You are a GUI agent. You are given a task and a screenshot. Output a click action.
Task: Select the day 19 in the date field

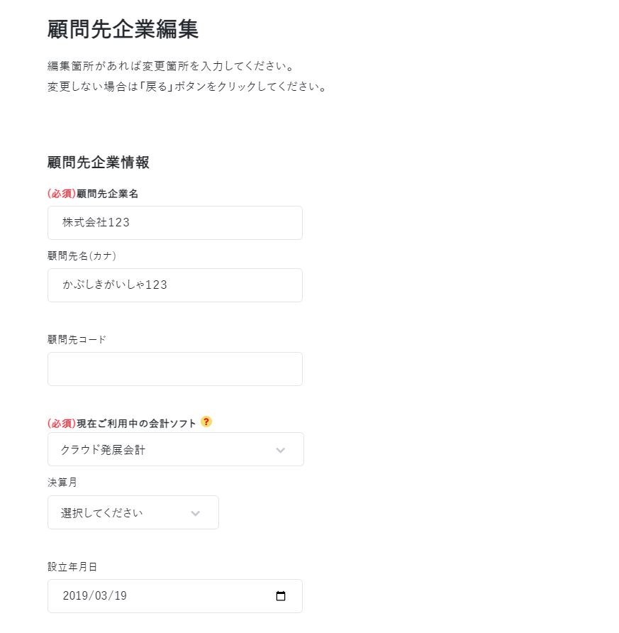(x=120, y=595)
